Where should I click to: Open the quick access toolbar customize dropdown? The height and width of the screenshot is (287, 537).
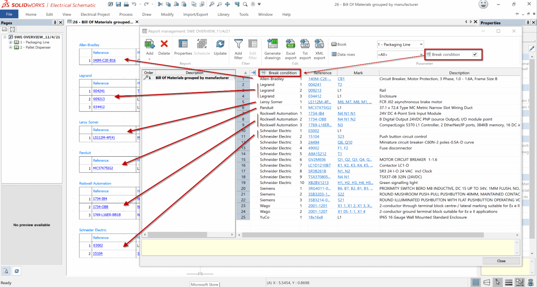(259, 4)
